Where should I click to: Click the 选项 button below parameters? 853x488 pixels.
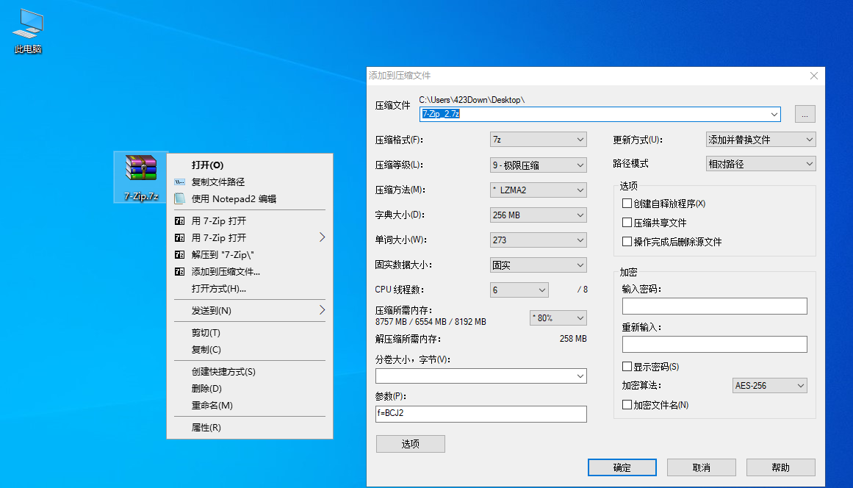pyautogui.click(x=410, y=444)
